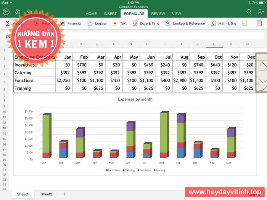
Task: Tap the Company Expenses document title
Action: (133, 7)
